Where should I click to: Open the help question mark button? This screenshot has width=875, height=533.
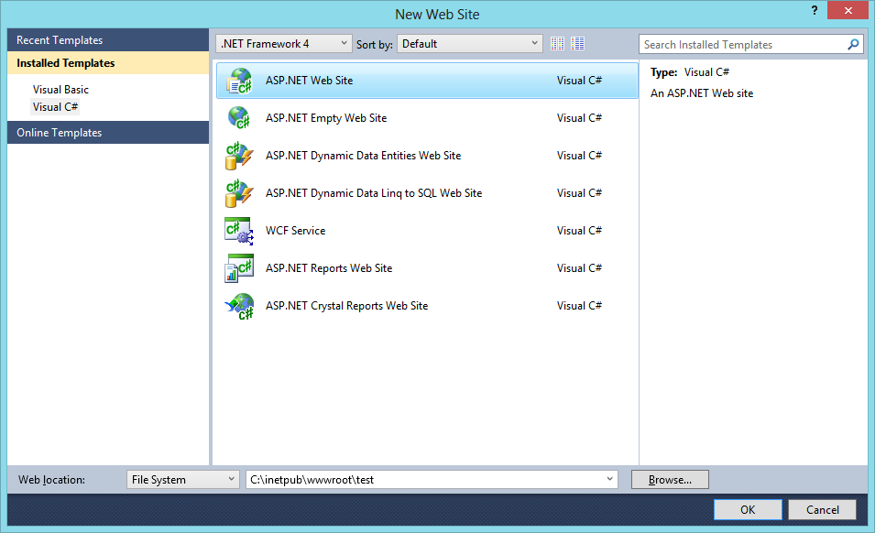815,10
